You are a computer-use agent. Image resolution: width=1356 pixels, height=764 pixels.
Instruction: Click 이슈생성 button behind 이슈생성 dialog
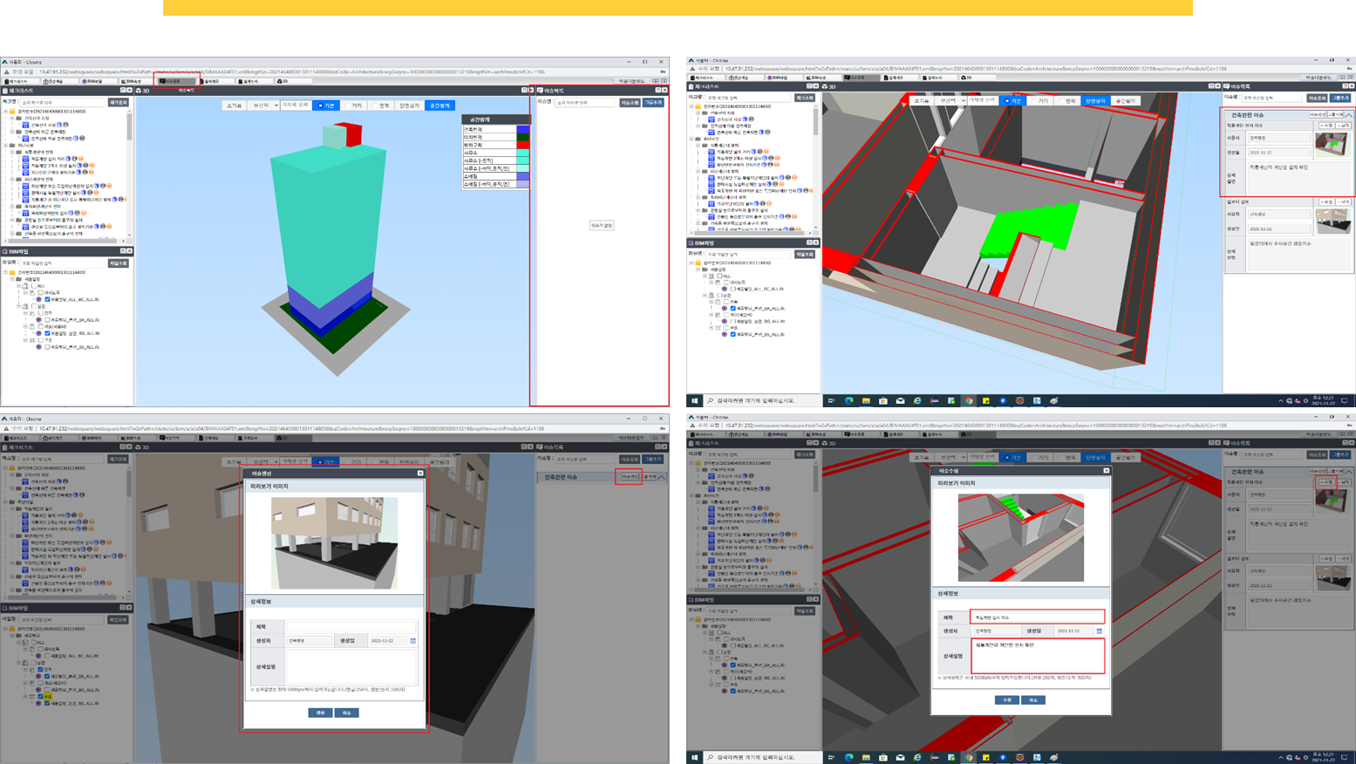tap(630, 477)
